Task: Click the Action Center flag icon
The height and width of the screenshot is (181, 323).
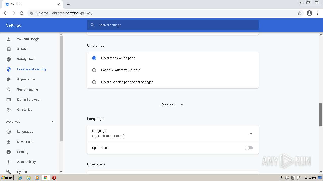Action: pyautogui.click(x=299, y=178)
